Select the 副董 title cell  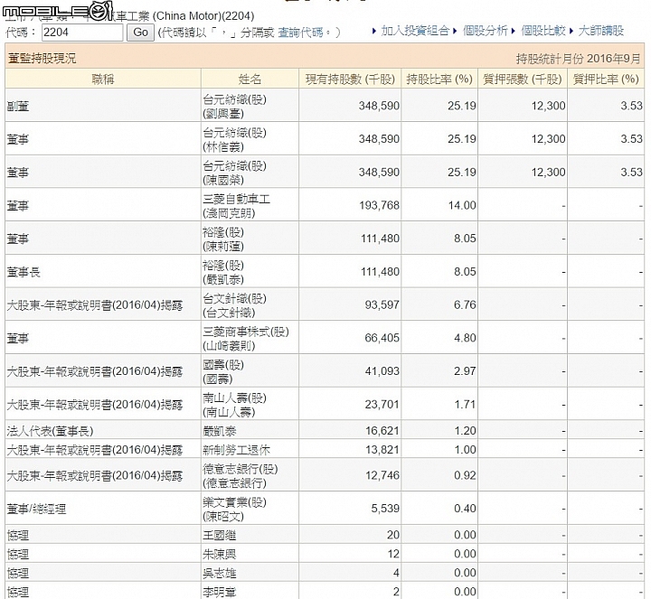tap(103, 107)
